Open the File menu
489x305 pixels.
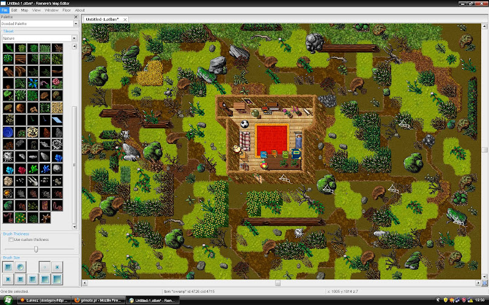click(4, 10)
